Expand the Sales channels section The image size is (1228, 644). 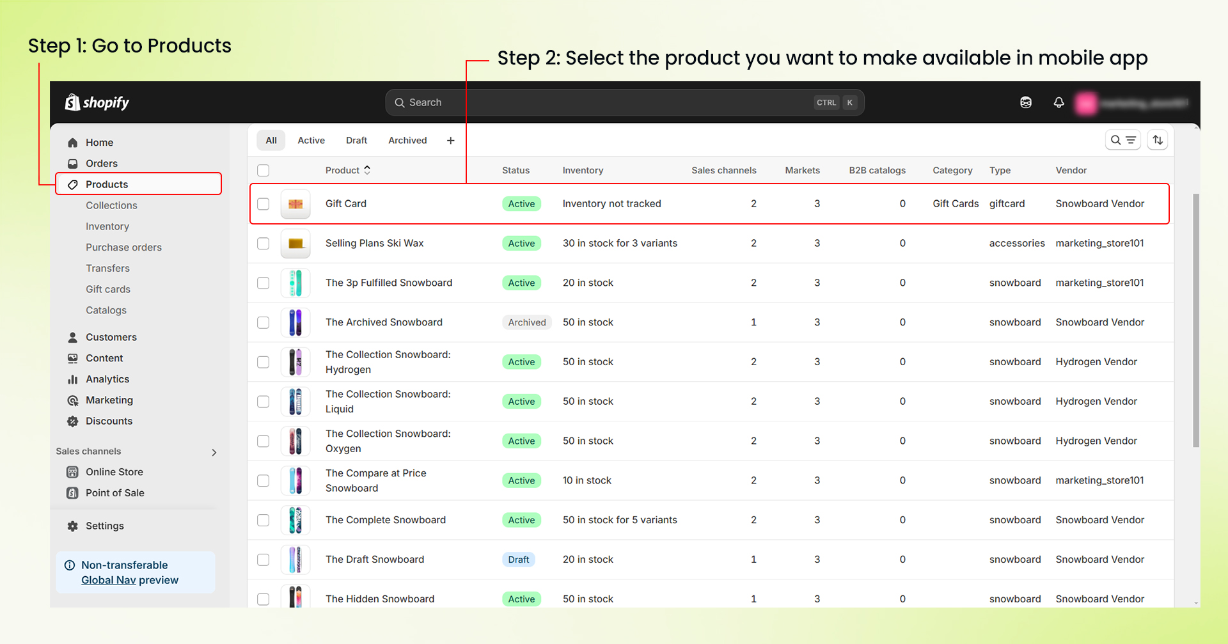pos(214,452)
